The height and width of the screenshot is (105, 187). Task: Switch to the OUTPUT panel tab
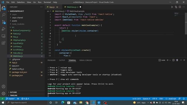62,60
